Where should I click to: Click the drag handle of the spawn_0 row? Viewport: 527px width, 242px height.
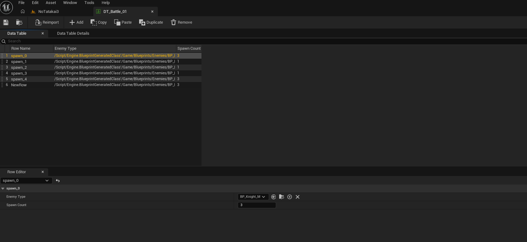coord(2,56)
